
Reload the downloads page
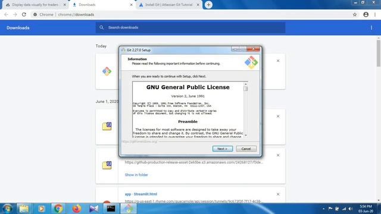click(24, 14)
